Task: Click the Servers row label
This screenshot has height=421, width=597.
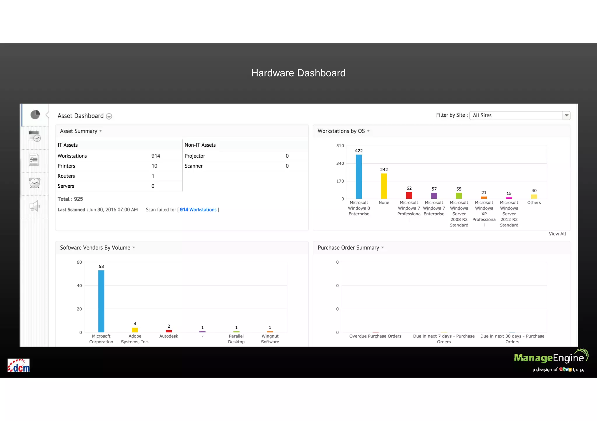Action: tap(66, 186)
